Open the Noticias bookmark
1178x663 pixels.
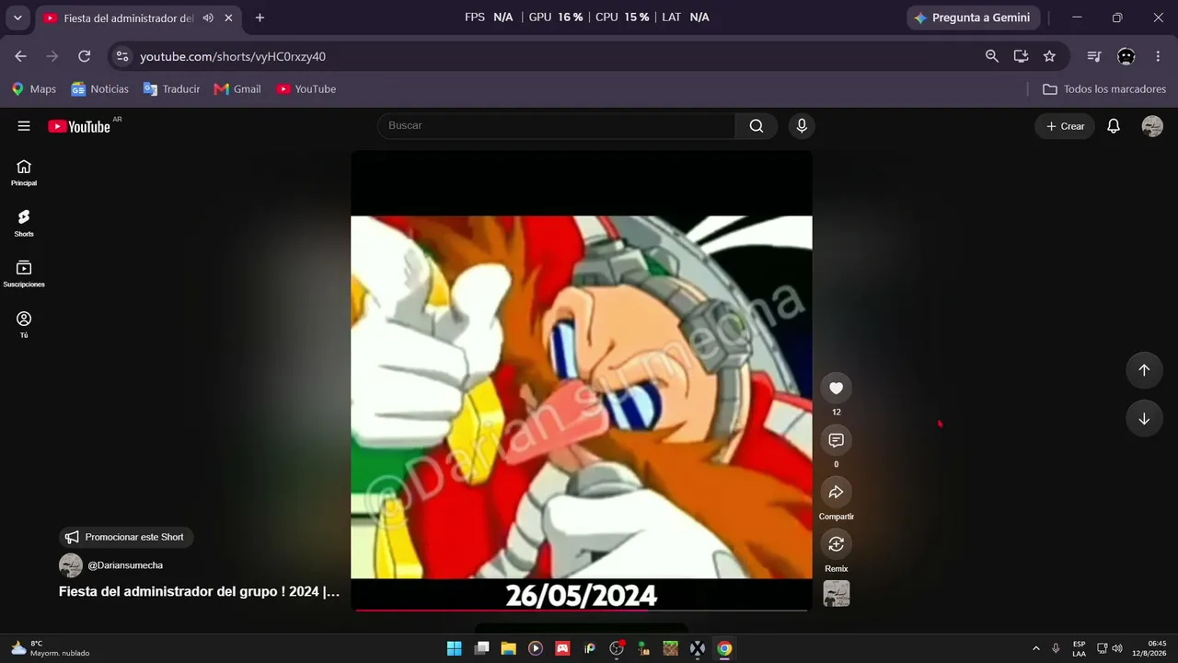(100, 89)
